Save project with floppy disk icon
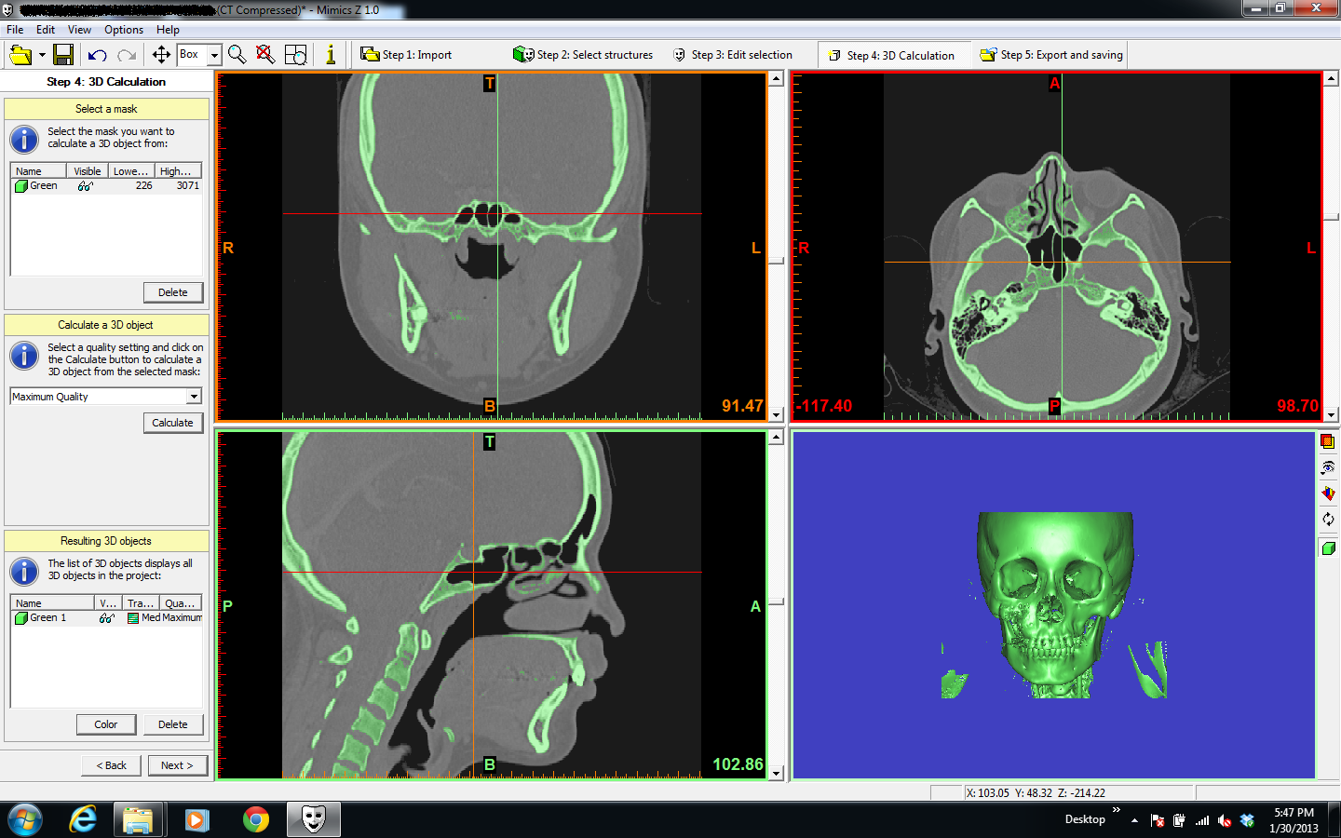Screen dimensions: 1341x838 pyautogui.click(x=63, y=55)
